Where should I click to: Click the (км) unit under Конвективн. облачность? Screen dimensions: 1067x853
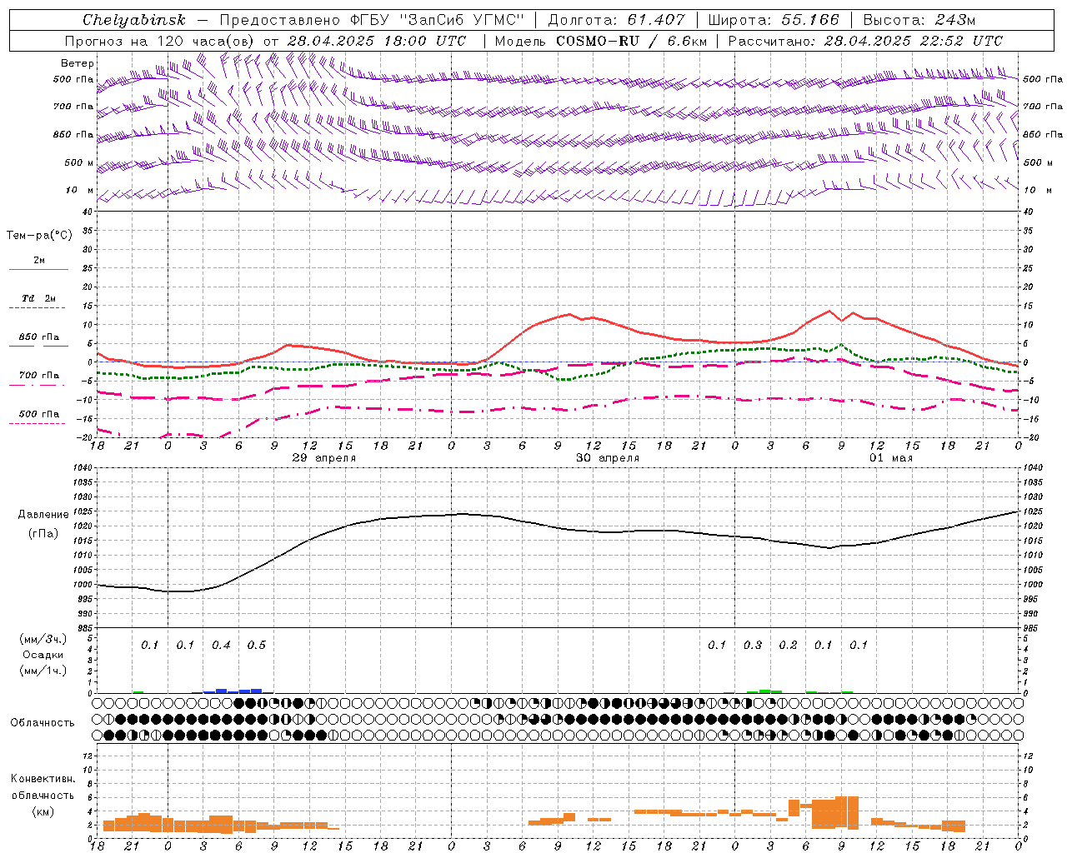tap(43, 811)
